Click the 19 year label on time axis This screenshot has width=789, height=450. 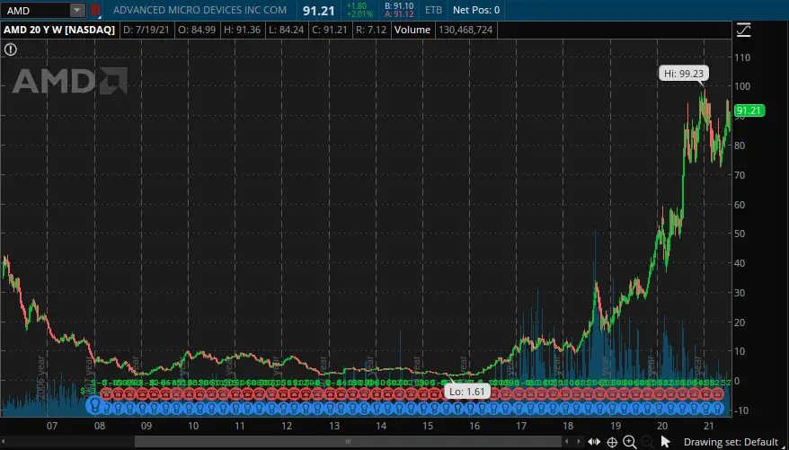tap(615, 426)
